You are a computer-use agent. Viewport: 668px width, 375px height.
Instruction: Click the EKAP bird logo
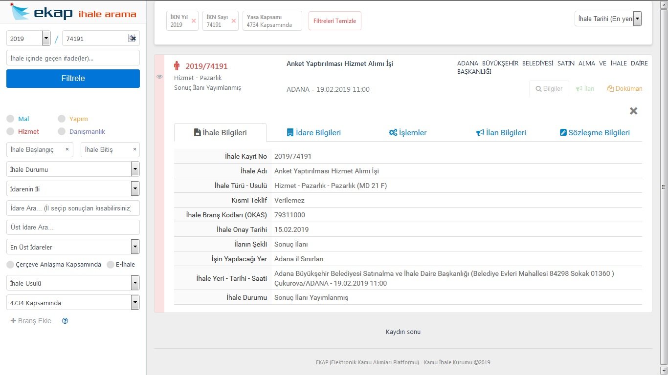tap(19, 11)
